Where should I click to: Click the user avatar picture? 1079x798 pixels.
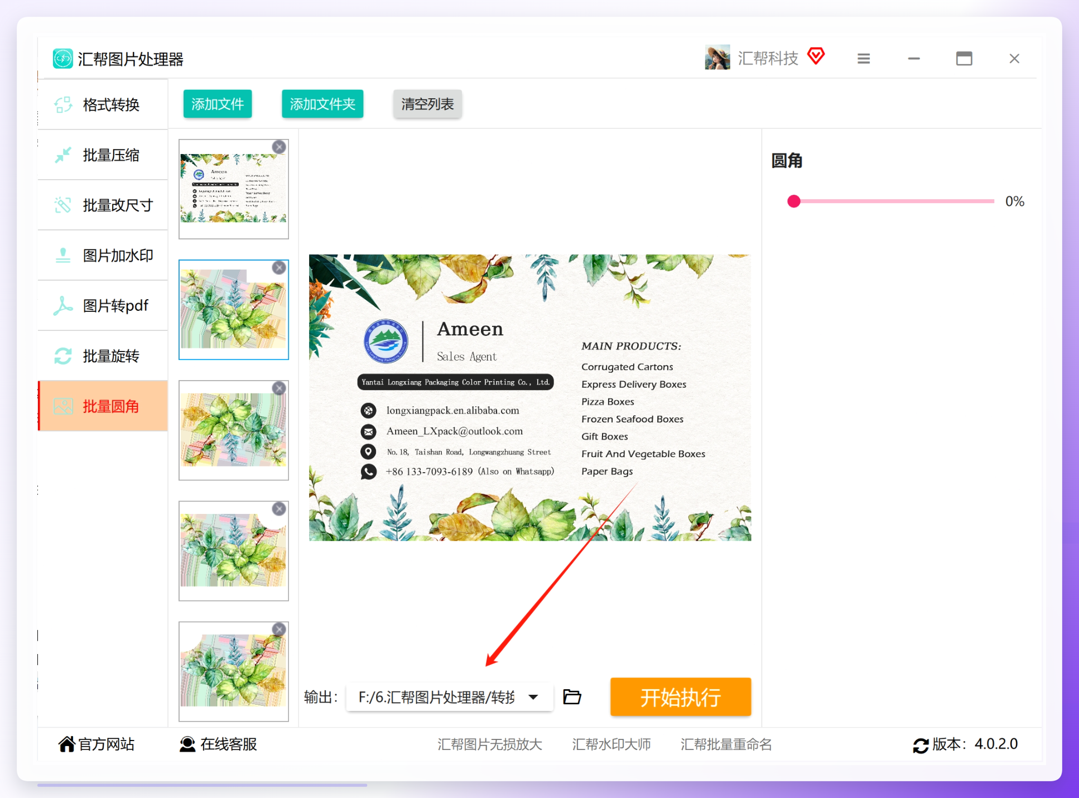(x=717, y=58)
